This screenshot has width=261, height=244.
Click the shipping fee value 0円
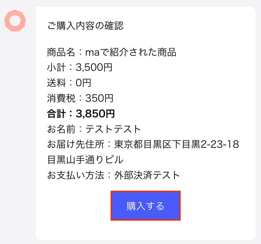[83, 83]
